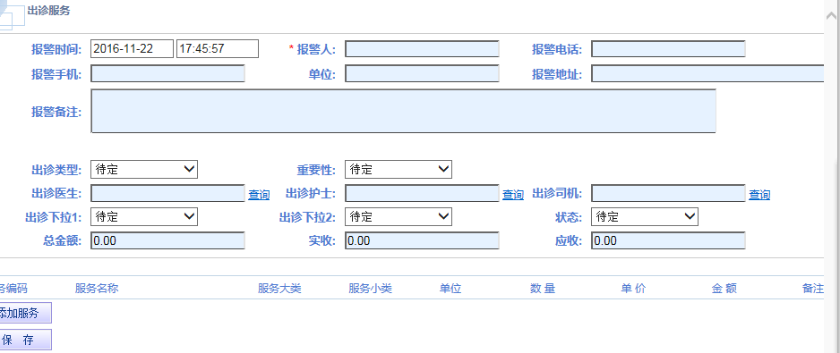The height and width of the screenshot is (353, 840).
Task: Open the 重要性 dropdown
Action: 399,170
